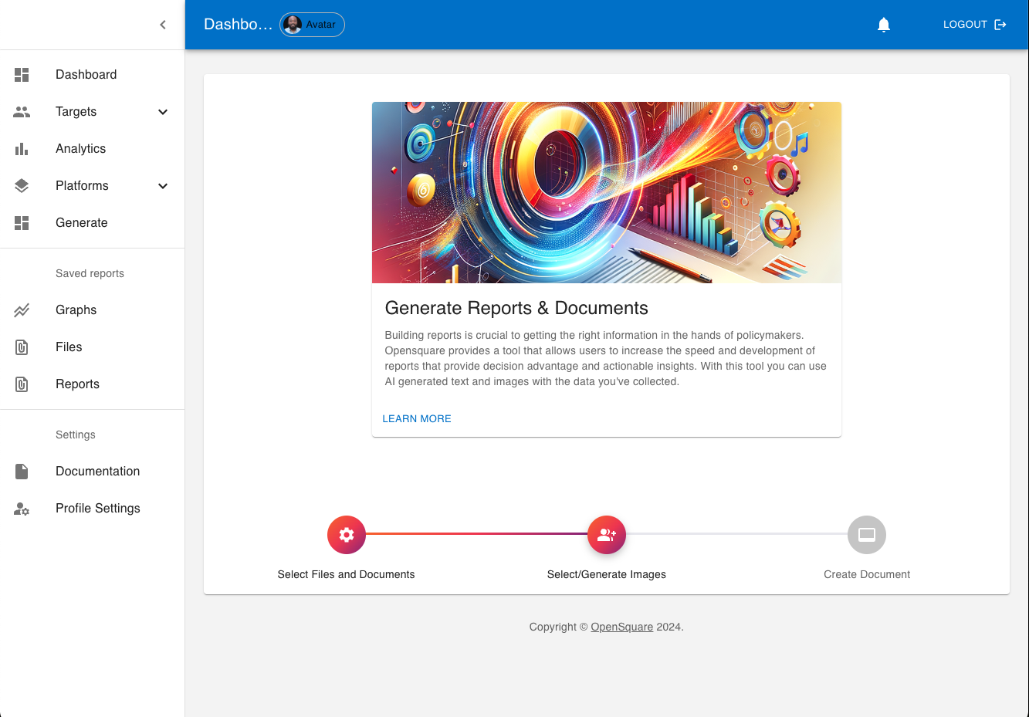
Task: Open Profile Settings
Action: pyautogui.click(x=93, y=509)
